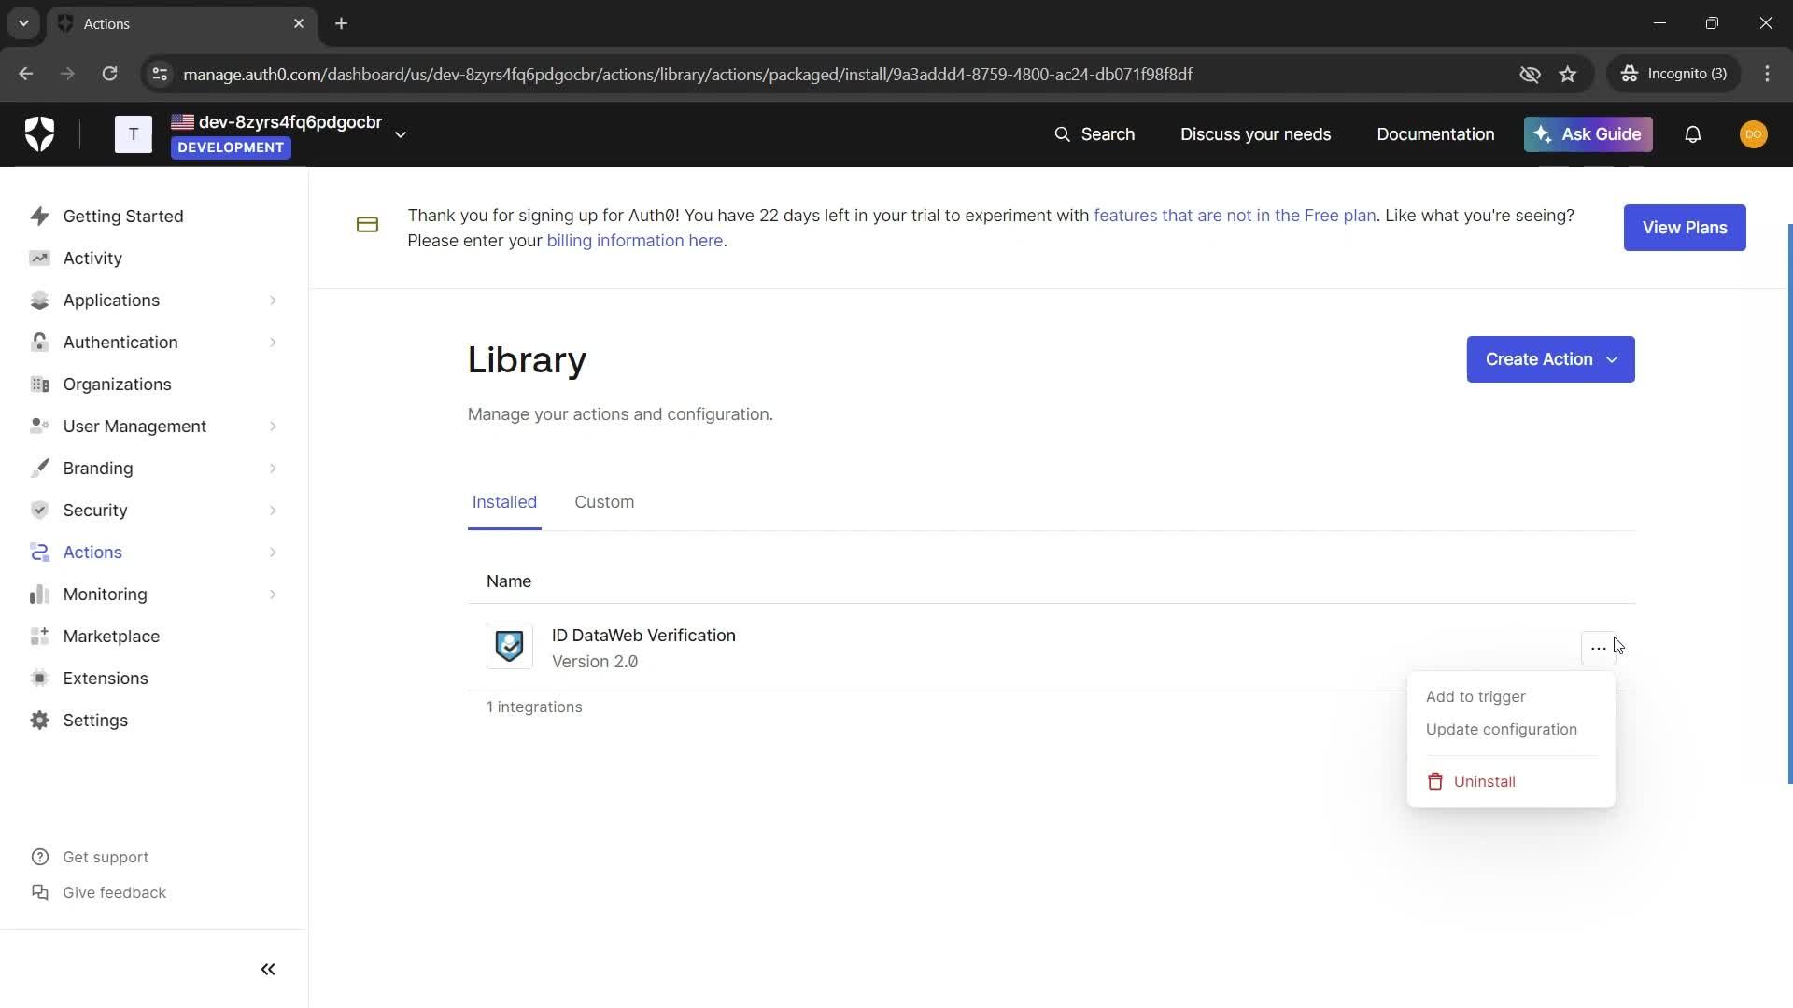
Task: Switch to the Custom tab
Action: pos(604,502)
